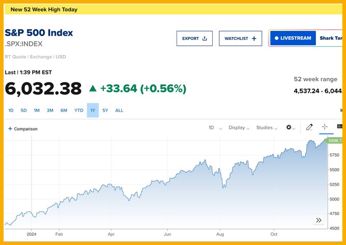This screenshot has height=245, width=346.
Task: Click the S&P 500 Index title
Action: coord(39,33)
